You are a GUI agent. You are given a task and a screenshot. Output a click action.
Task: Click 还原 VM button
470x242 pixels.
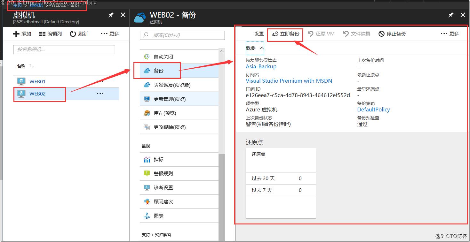[321, 34]
